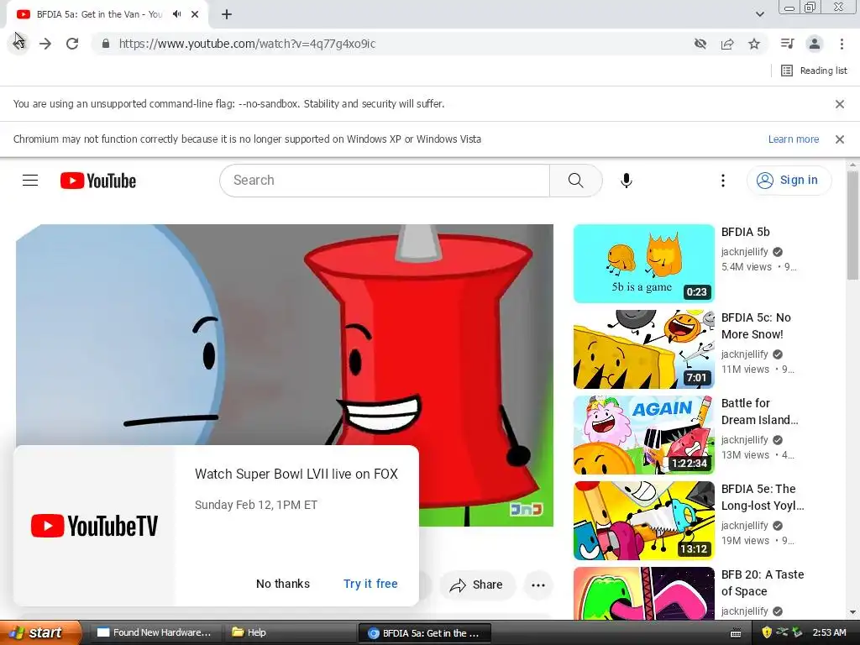Go to YouTube home via logo
The width and height of the screenshot is (860, 645).
(x=98, y=181)
